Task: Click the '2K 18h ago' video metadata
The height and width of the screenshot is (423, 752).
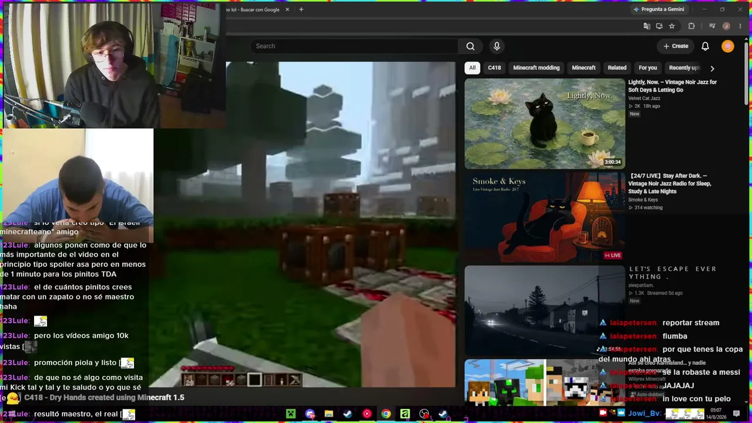Action: [644, 106]
